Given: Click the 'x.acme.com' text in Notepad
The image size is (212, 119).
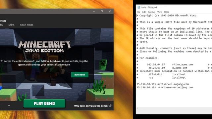Looking at the screenshot, I should 180,68.
